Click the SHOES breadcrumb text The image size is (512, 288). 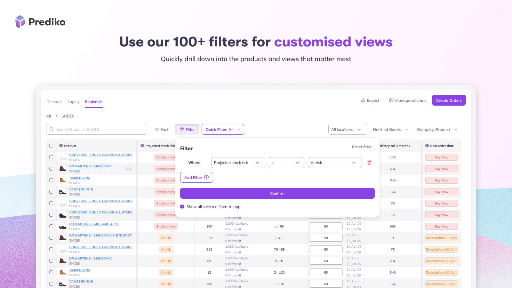[68, 116]
